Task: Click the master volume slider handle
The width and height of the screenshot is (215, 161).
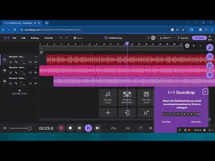Action: (x=30, y=128)
